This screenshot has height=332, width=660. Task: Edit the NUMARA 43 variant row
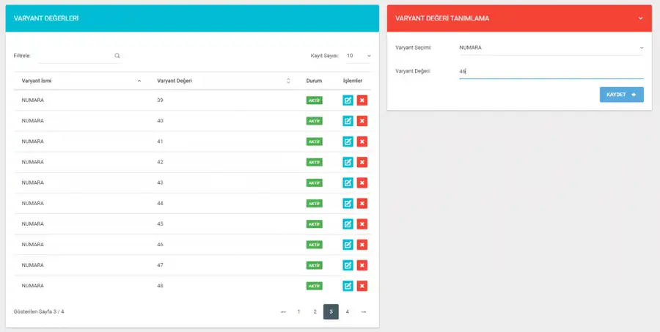coord(348,182)
